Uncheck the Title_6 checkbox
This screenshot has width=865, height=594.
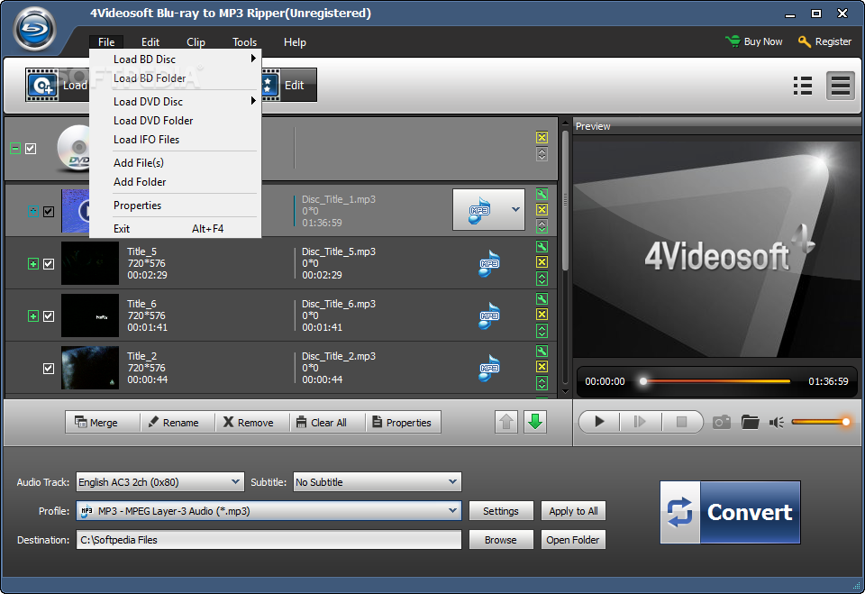coord(49,316)
